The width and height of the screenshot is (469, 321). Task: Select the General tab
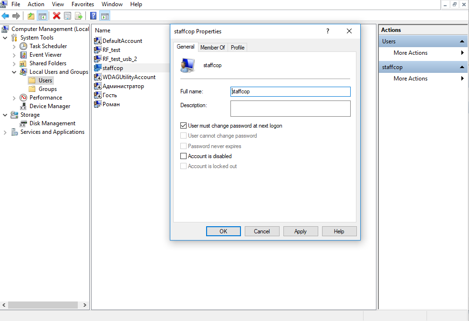(186, 47)
